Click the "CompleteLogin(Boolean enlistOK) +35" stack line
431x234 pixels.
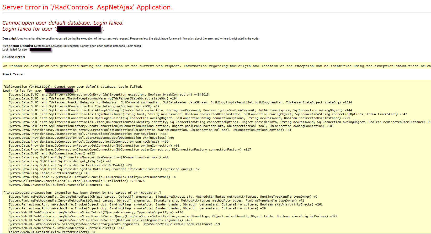[x=84, y=106]
